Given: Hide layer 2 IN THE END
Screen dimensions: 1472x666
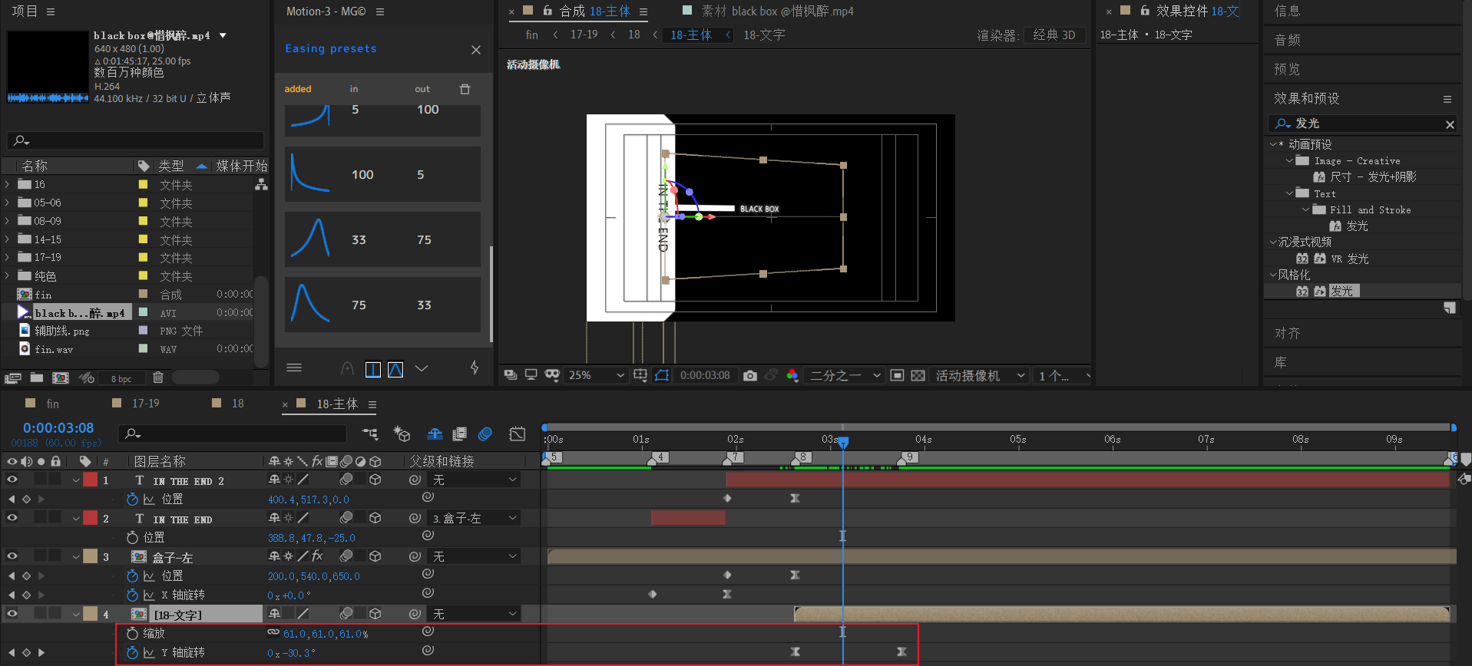Looking at the screenshot, I should [12, 518].
